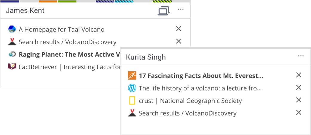The height and width of the screenshot is (135, 311).
Task: Click the VolcanoDiscovery favicon in James Kent's tabs
Action: 12,42
